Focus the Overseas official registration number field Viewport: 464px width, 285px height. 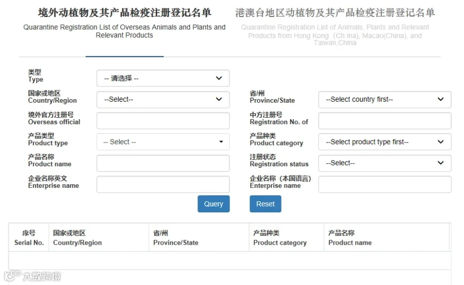(163, 121)
